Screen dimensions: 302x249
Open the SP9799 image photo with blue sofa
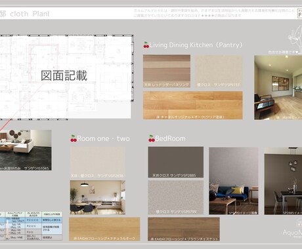click(x=234, y=181)
